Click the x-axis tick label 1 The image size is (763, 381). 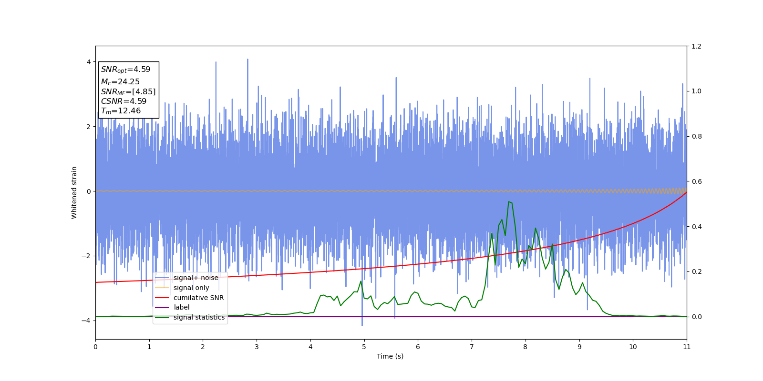pos(149,347)
